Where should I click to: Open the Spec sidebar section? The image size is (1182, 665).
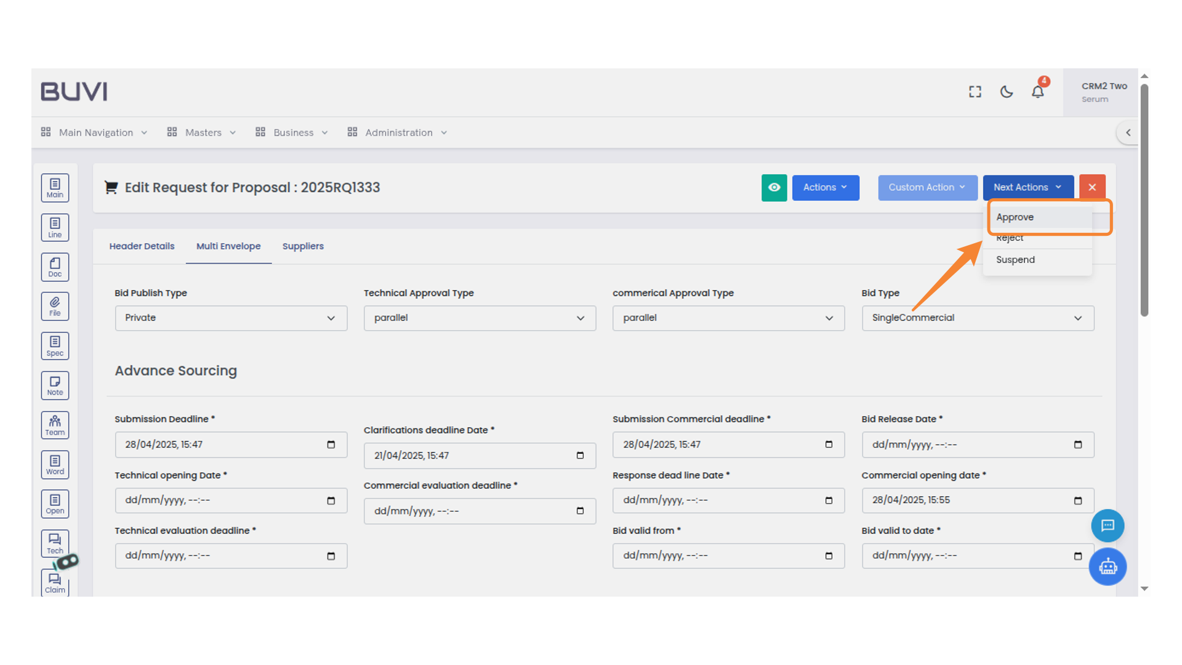pyautogui.click(x=55, y=346)
